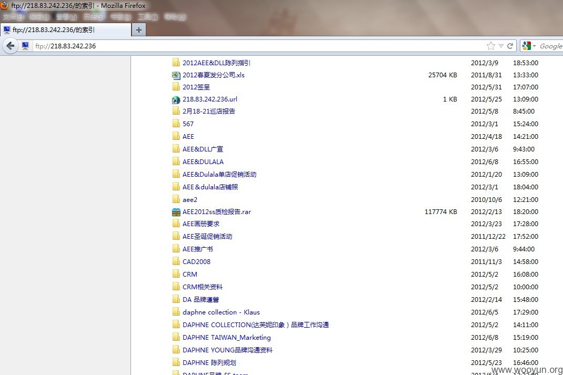This screenshot has width=563, height=375.
Task: Click the date 2011/12/22 in listing
Action: click(488, 237)
